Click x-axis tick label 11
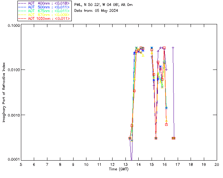223x178 pixels. coord(99,164)
